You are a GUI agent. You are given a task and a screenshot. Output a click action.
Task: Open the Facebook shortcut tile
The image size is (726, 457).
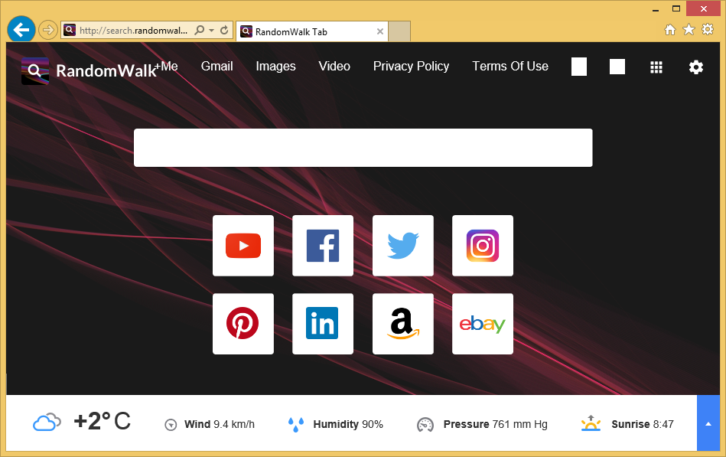pos(323,246)
